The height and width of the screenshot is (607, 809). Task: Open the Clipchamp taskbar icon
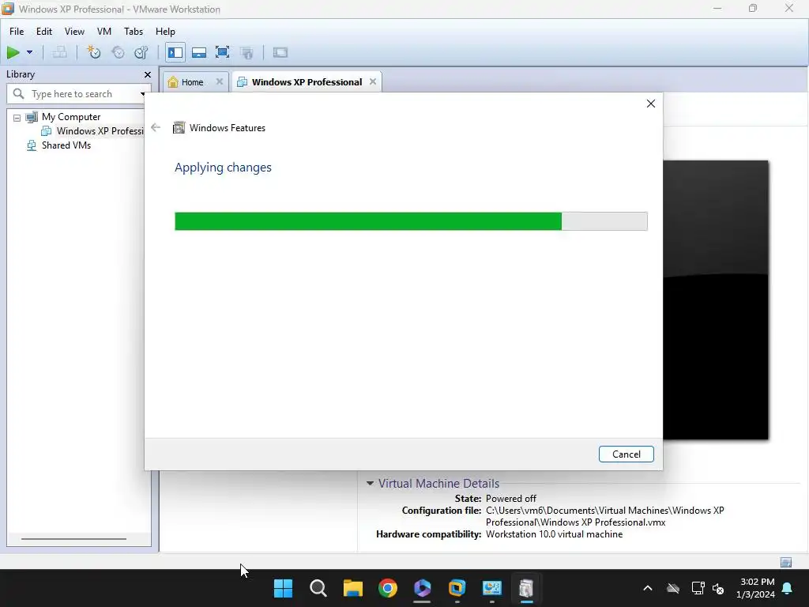(422, 588)
